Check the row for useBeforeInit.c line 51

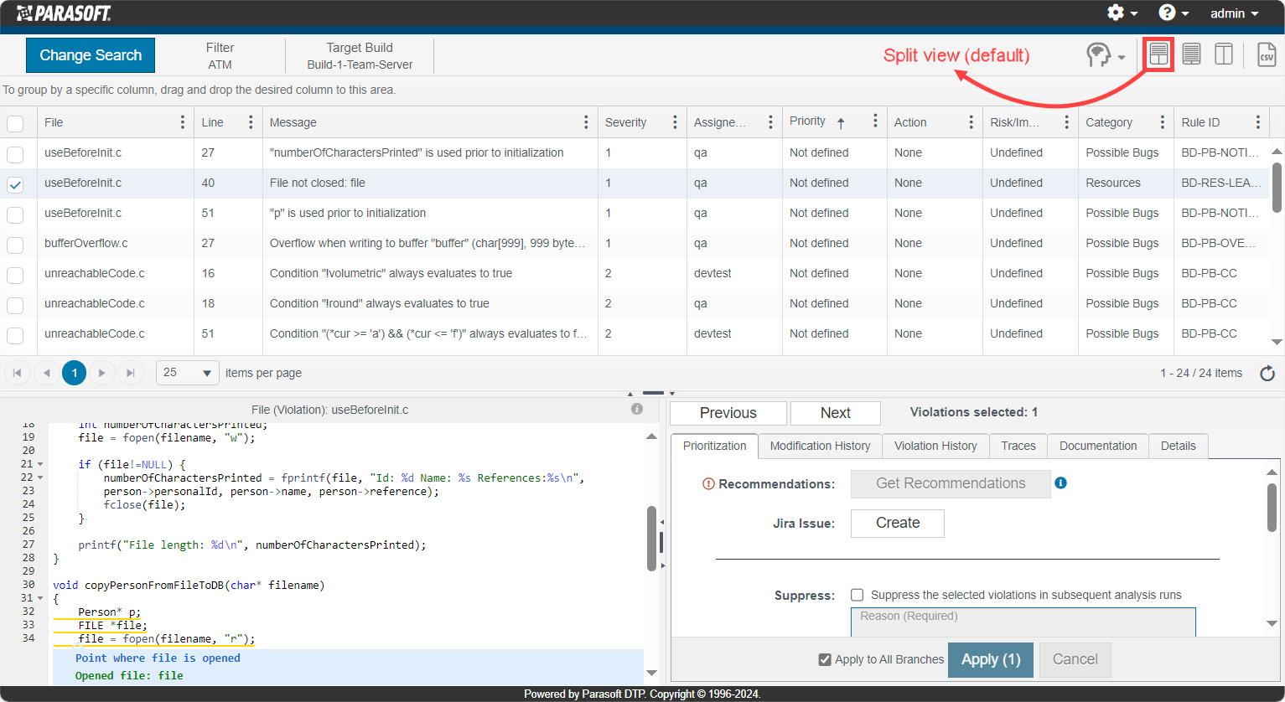[15, 214]
